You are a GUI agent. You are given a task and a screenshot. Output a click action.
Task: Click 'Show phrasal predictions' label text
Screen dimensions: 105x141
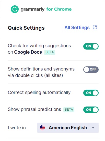click(34, 109)
